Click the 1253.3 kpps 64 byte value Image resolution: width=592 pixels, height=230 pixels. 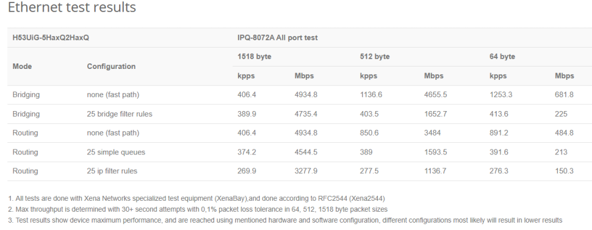click(501, 95)
